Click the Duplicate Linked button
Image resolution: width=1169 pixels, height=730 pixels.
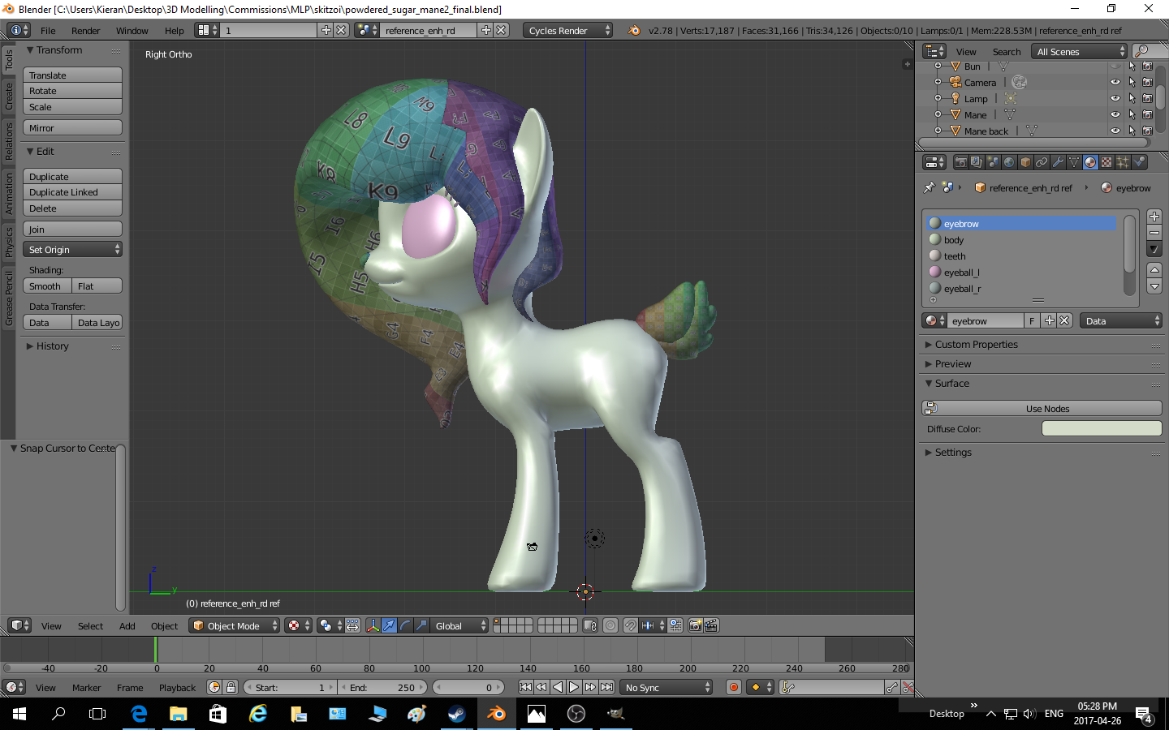72,191
